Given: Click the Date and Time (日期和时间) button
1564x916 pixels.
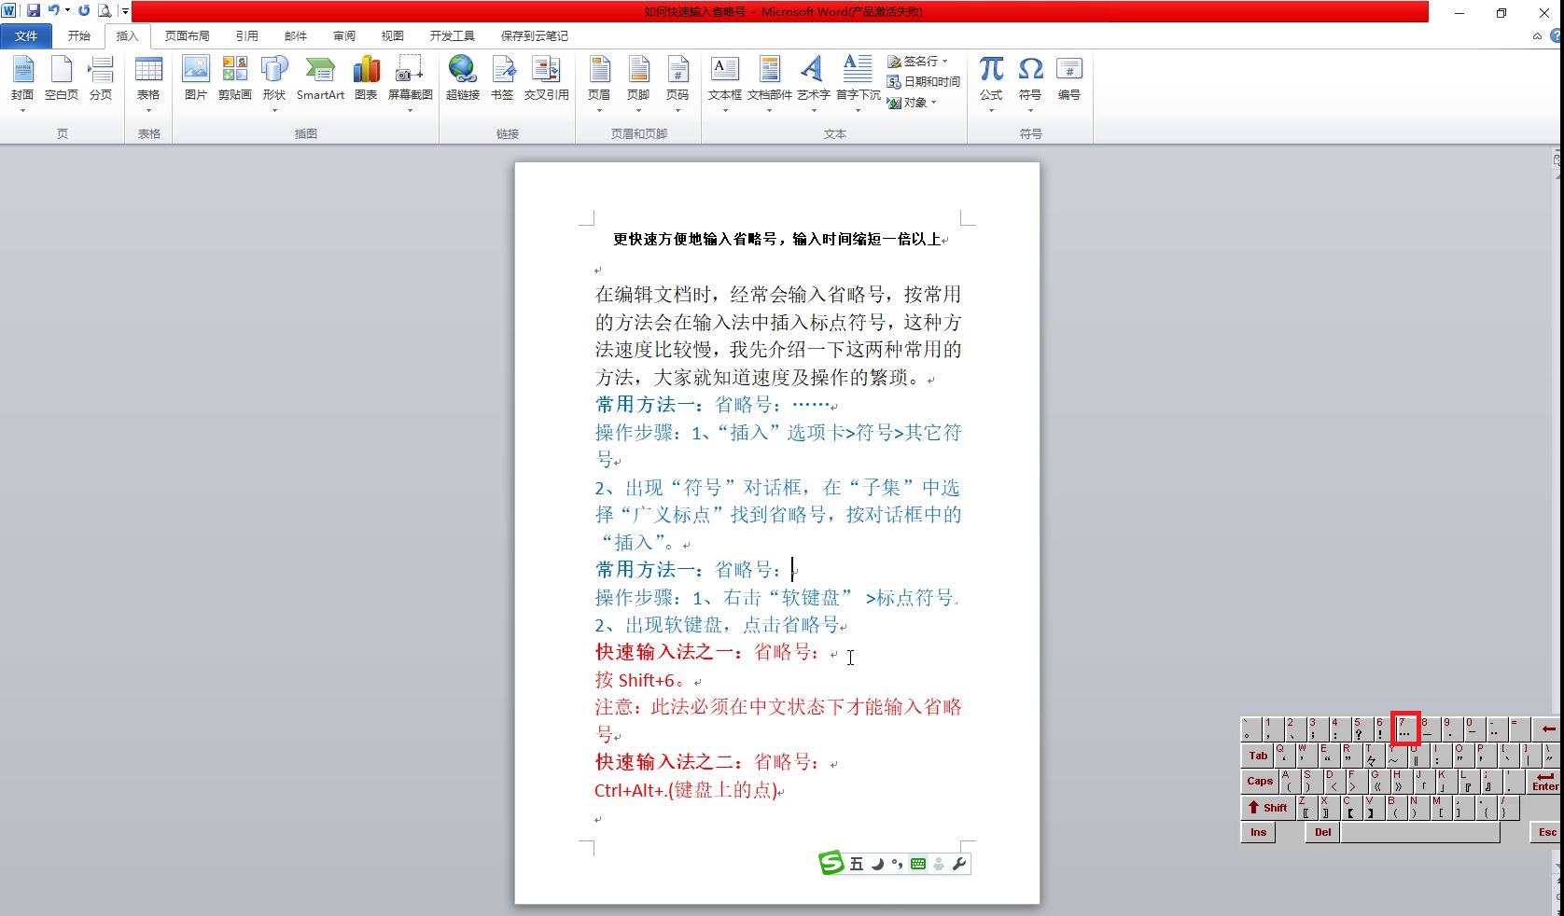Looking at the screenshot, I should point(924,81).
